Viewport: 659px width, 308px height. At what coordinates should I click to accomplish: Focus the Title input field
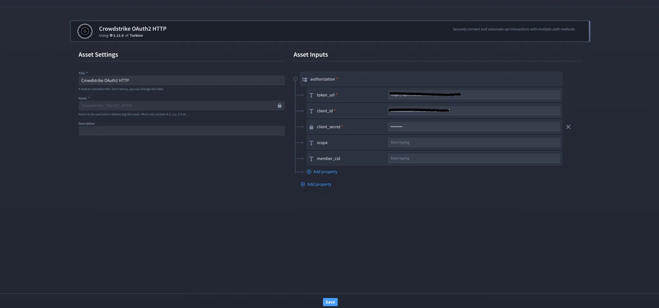pos(181,80)
